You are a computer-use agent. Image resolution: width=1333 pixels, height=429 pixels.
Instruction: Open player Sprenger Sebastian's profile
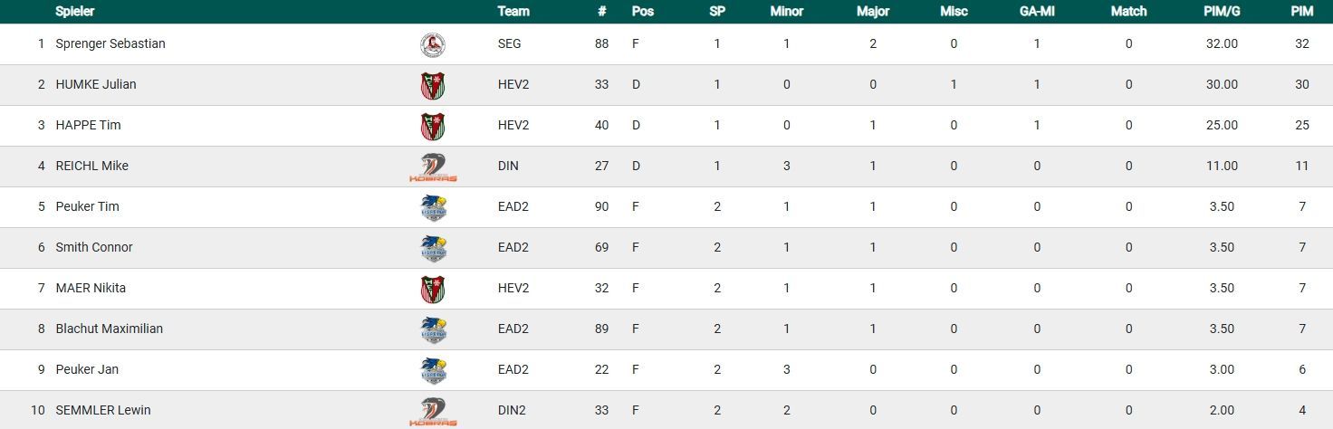point(110,43)
